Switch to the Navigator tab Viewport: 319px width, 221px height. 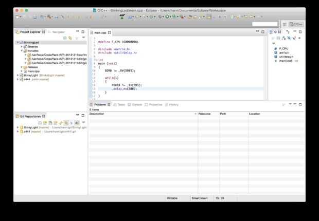pyautogui.click(x=57, y=32)
